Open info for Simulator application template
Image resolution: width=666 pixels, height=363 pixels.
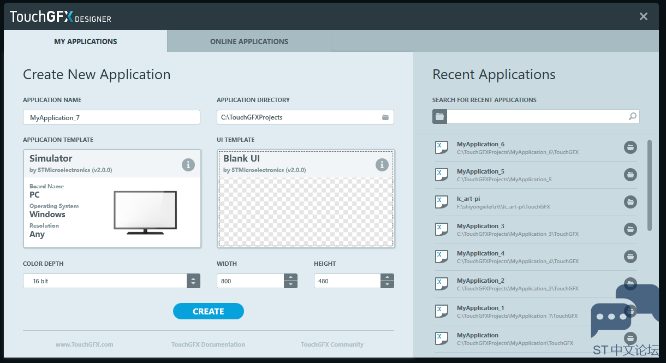[188, 164]
